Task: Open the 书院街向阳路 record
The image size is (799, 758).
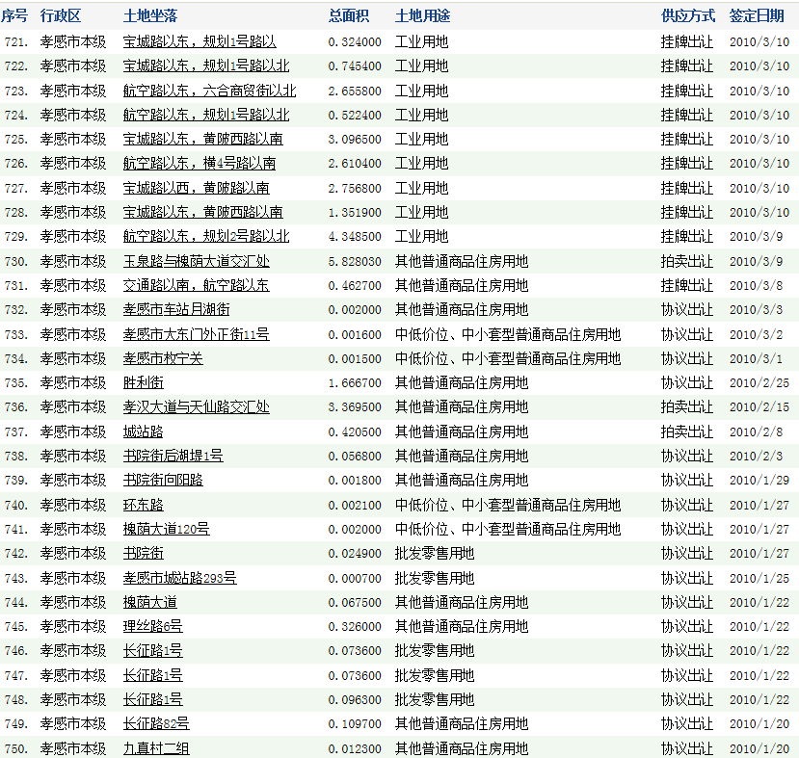Action: (163, 480)
